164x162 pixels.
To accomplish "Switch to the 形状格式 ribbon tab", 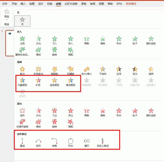I will [x=131, y=4].
